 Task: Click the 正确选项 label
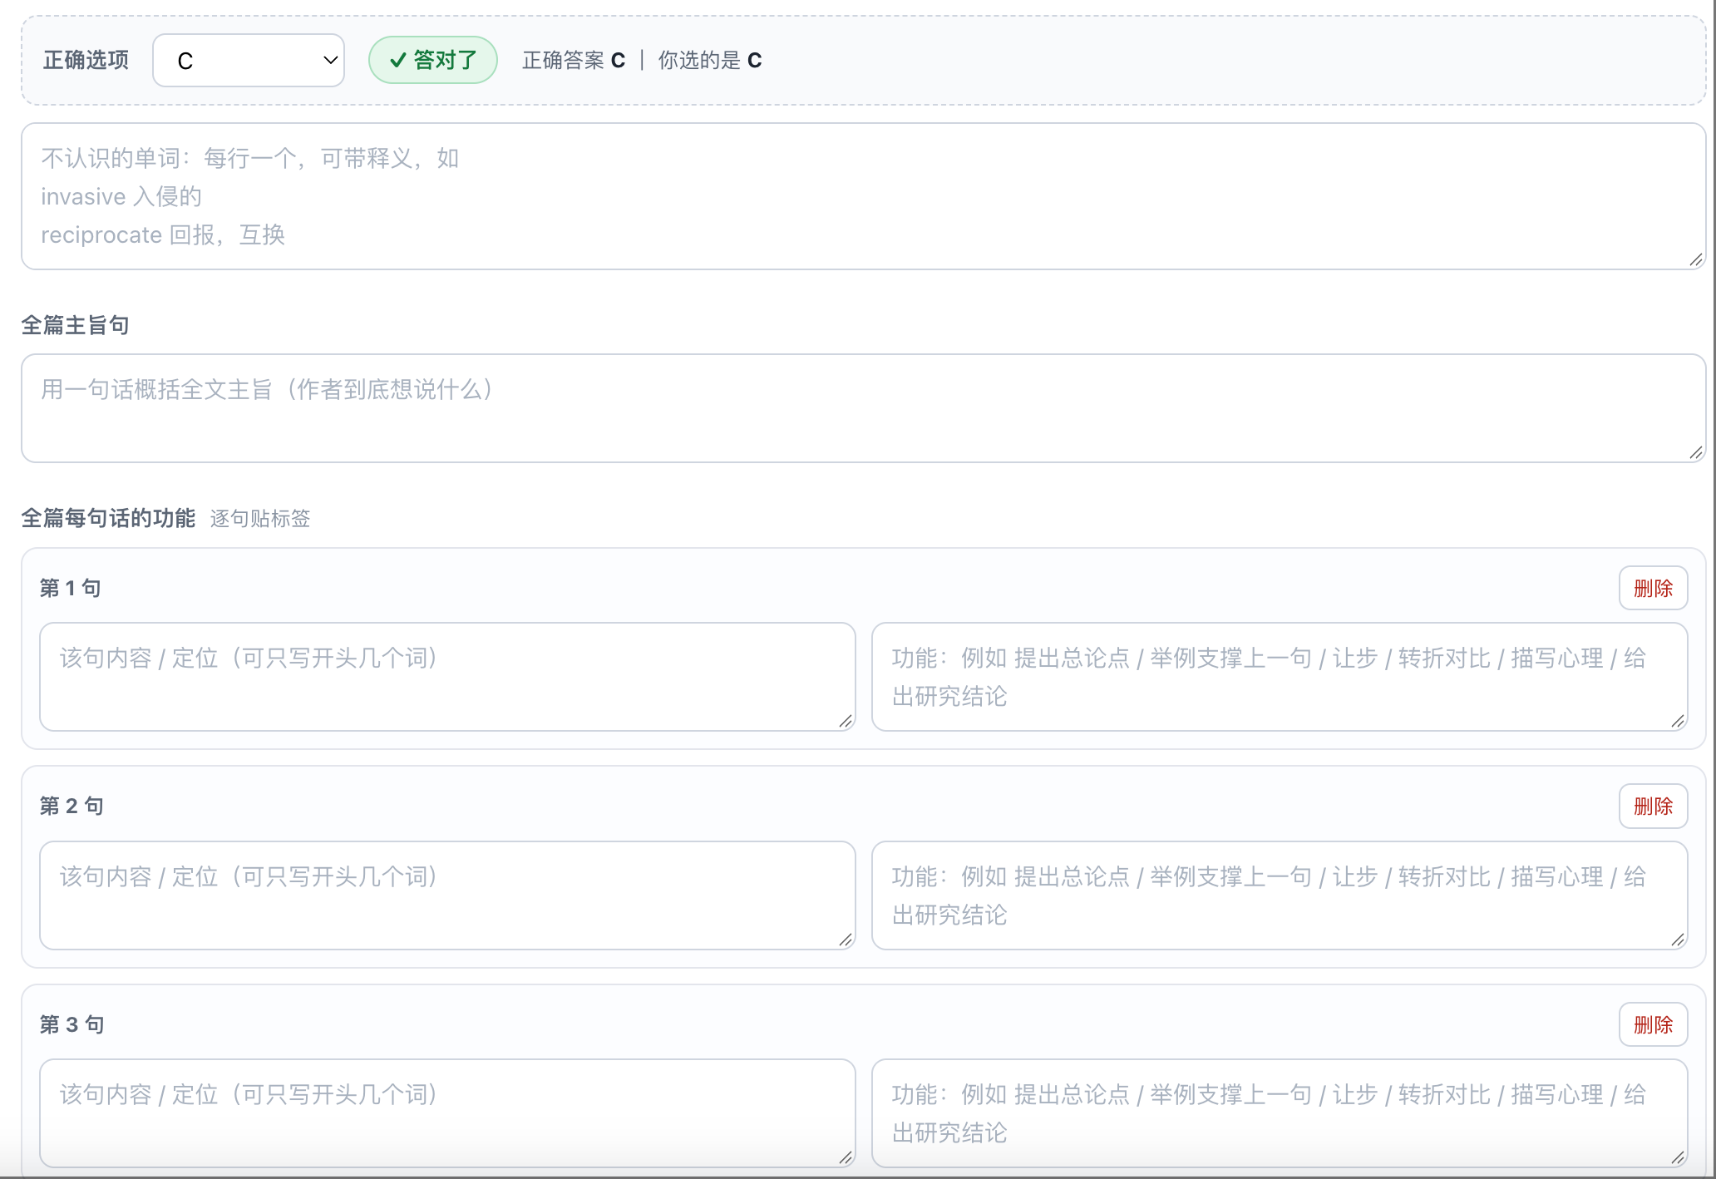[x=86, y=61]
